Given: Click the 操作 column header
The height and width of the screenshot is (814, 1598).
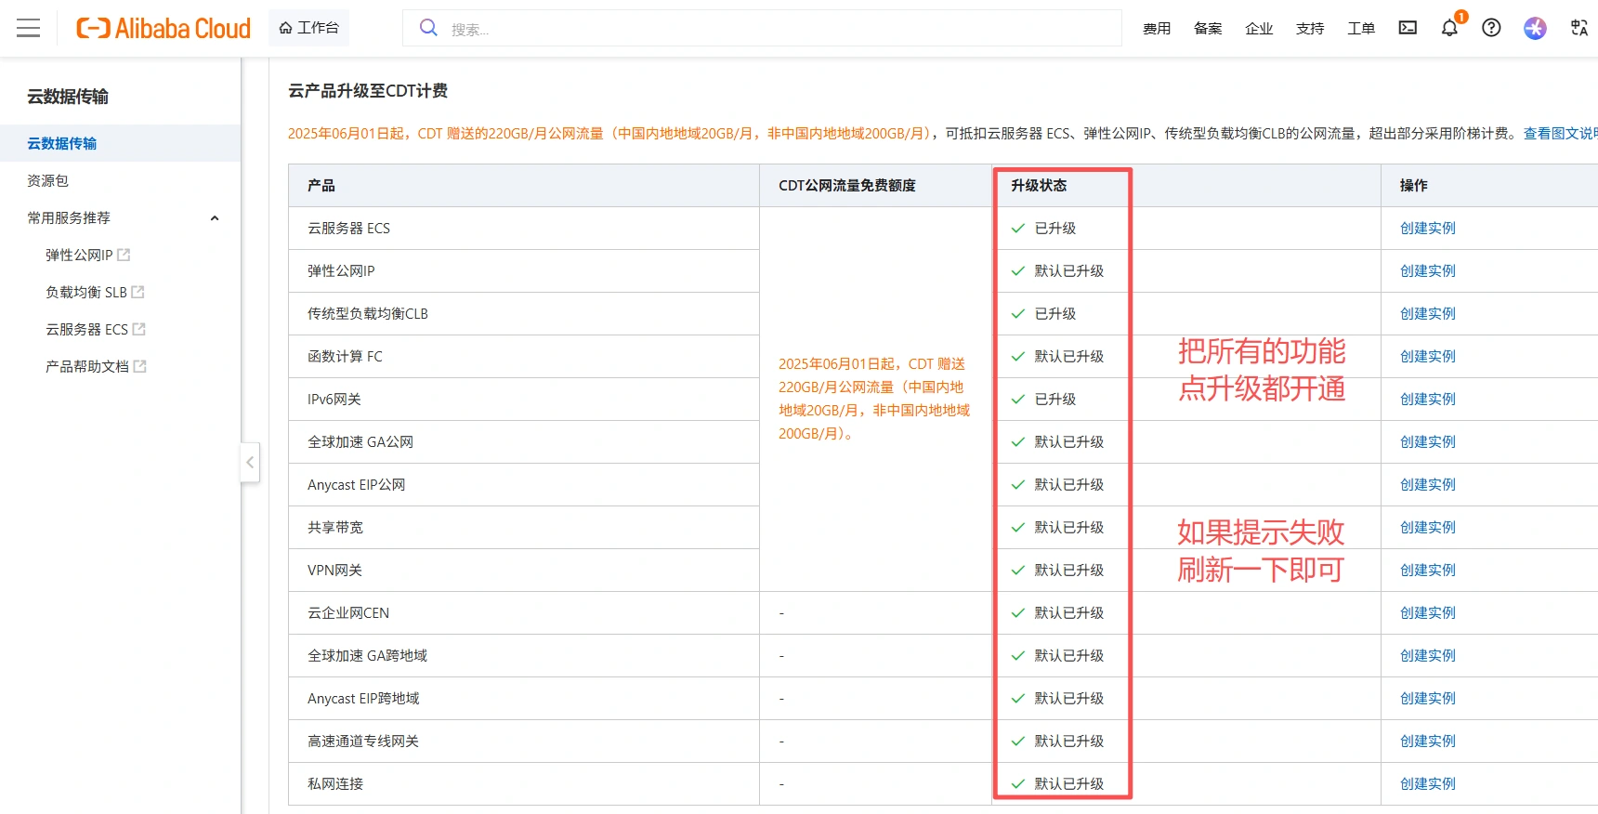Looking at the screenshot, I should click(x=1414, y=185).
